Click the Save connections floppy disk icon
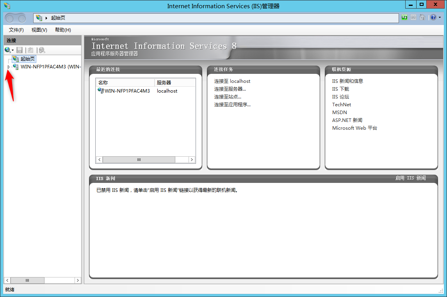This screenshot has width=447, height=297. tap(20, 50)
